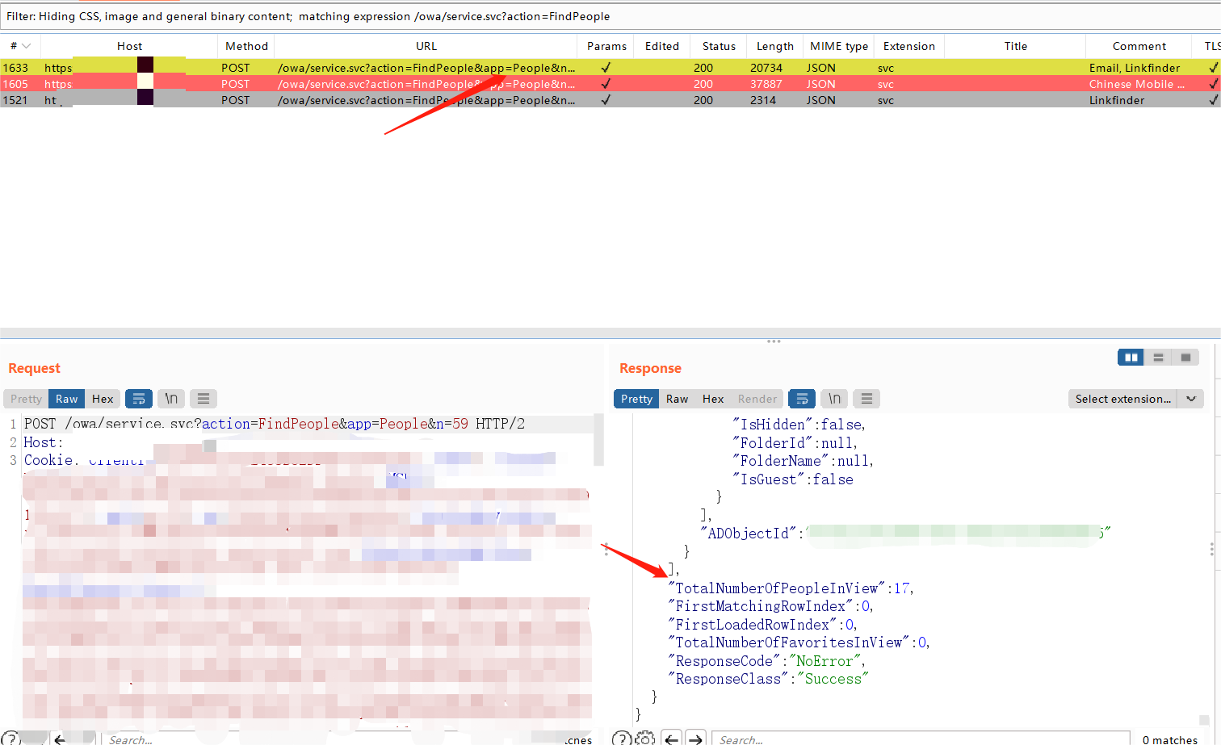The height and width of the screenshot is (745, 1221).
Task: Open help icon below Response panel
Action: (621, 739)
